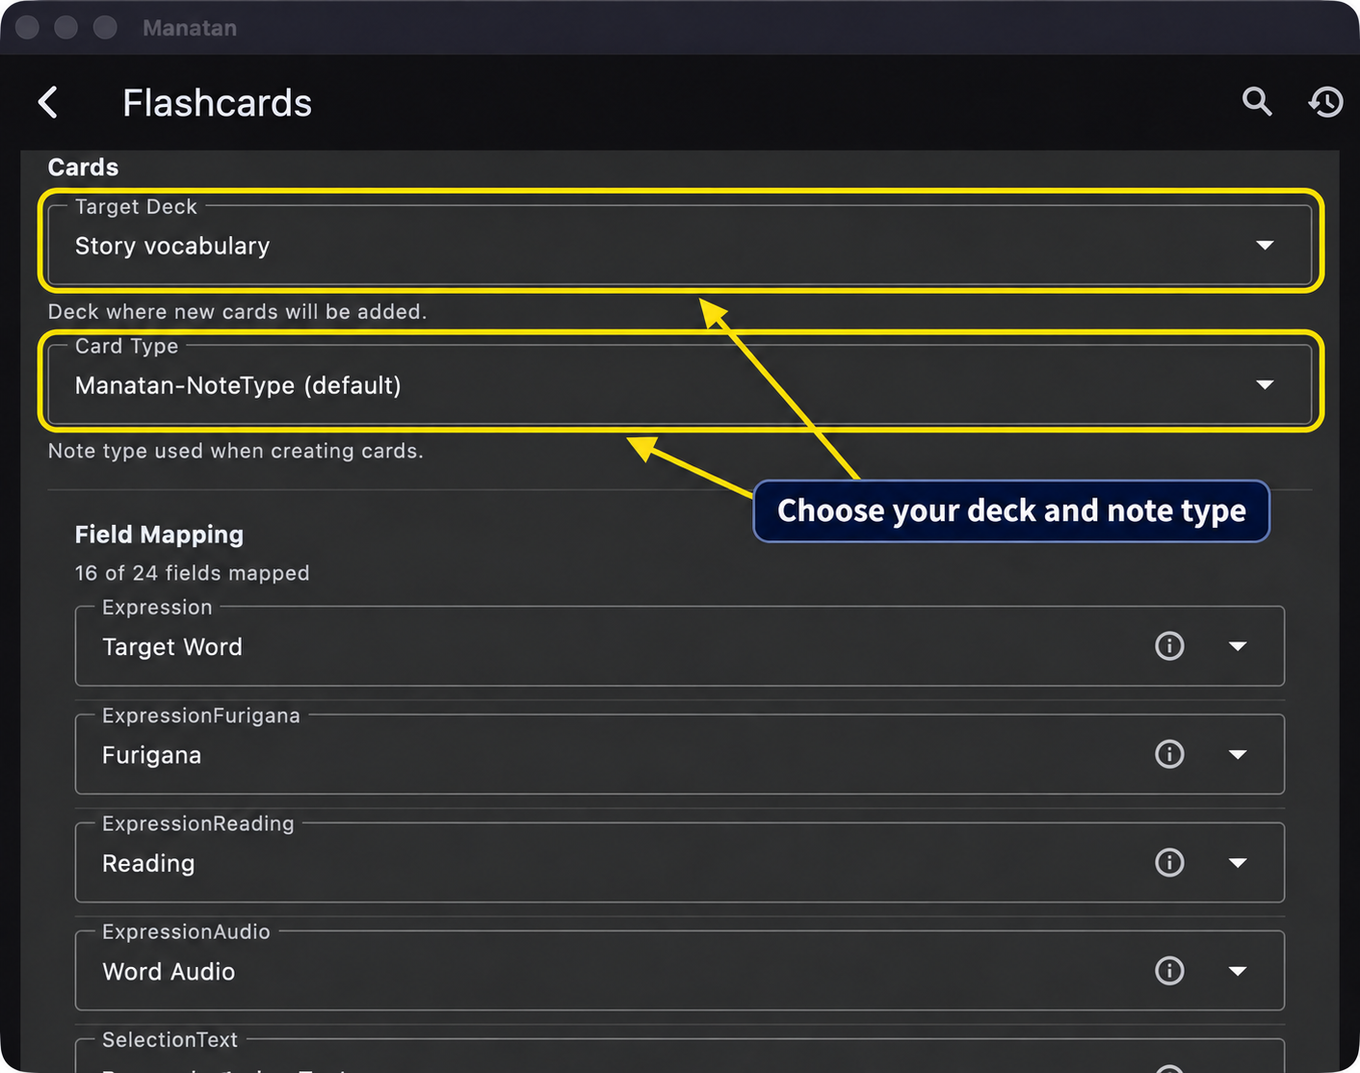The width and height of the screenshot is (1360, 1073).
Task: Open search with the magnifier icon
Action: (x=1257, y=101)
